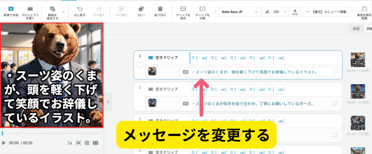Switch to the 詳細 tab
This screenshot has height=154, width=372.
point(368,29)
